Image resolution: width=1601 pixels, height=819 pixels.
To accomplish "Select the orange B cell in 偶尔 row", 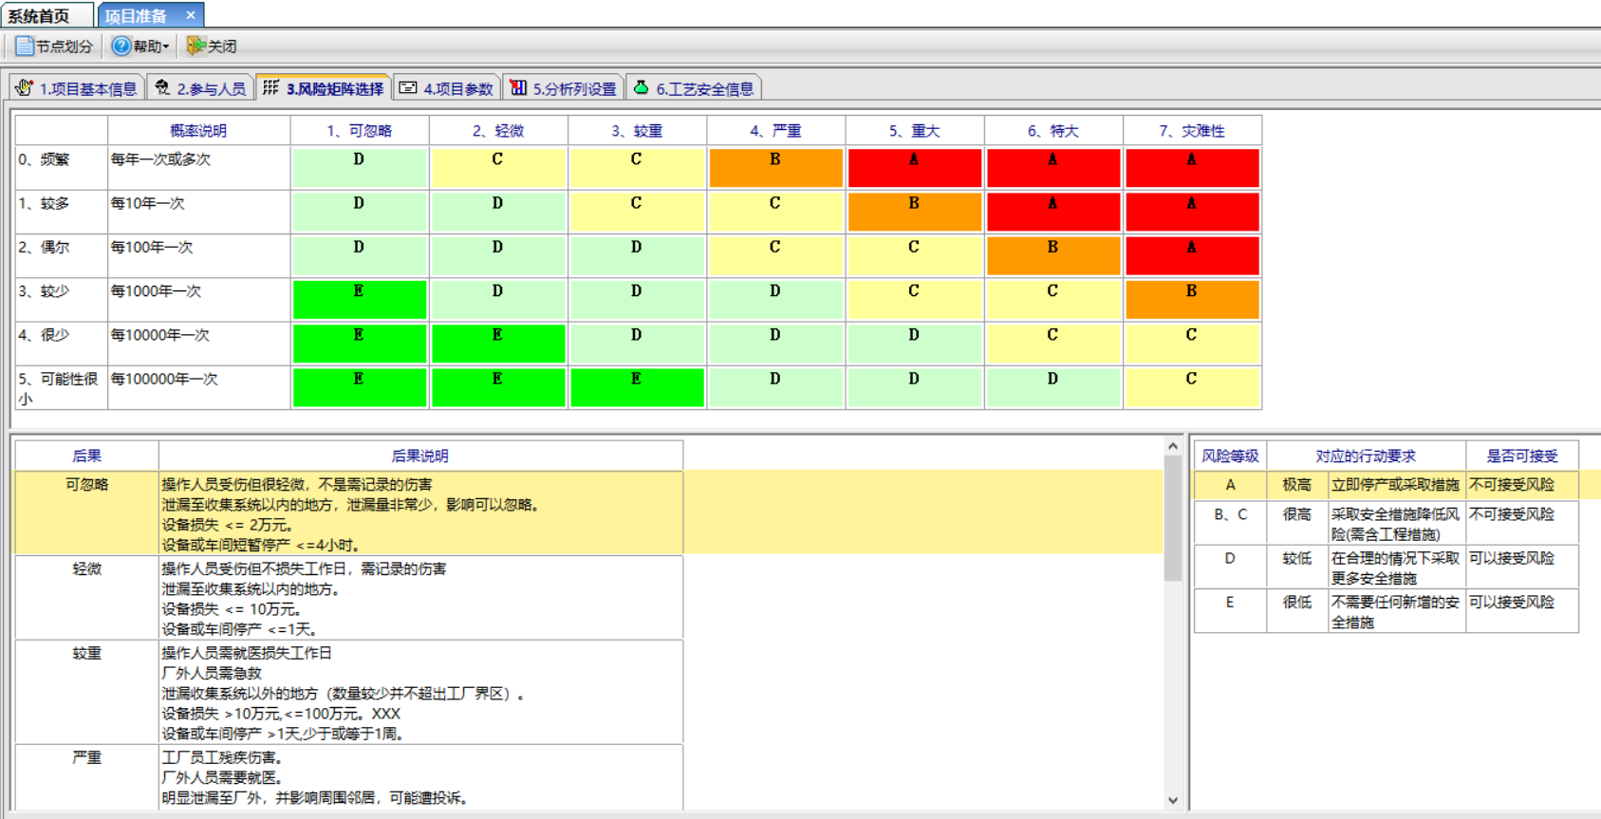I will tap(1052, 255).
